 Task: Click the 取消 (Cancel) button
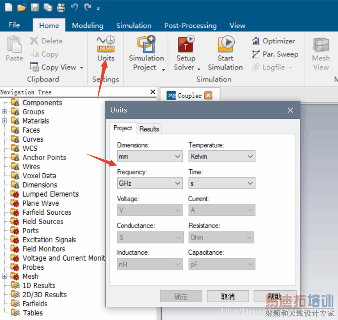(x=228, y=296)
